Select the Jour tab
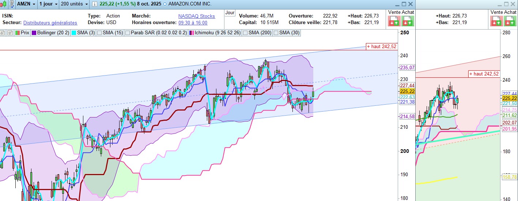This screenshot has height=201, width=518. 230,13
